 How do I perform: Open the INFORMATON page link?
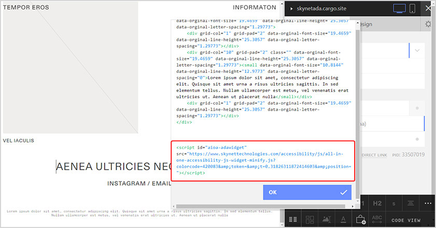[x=255, y=7]
